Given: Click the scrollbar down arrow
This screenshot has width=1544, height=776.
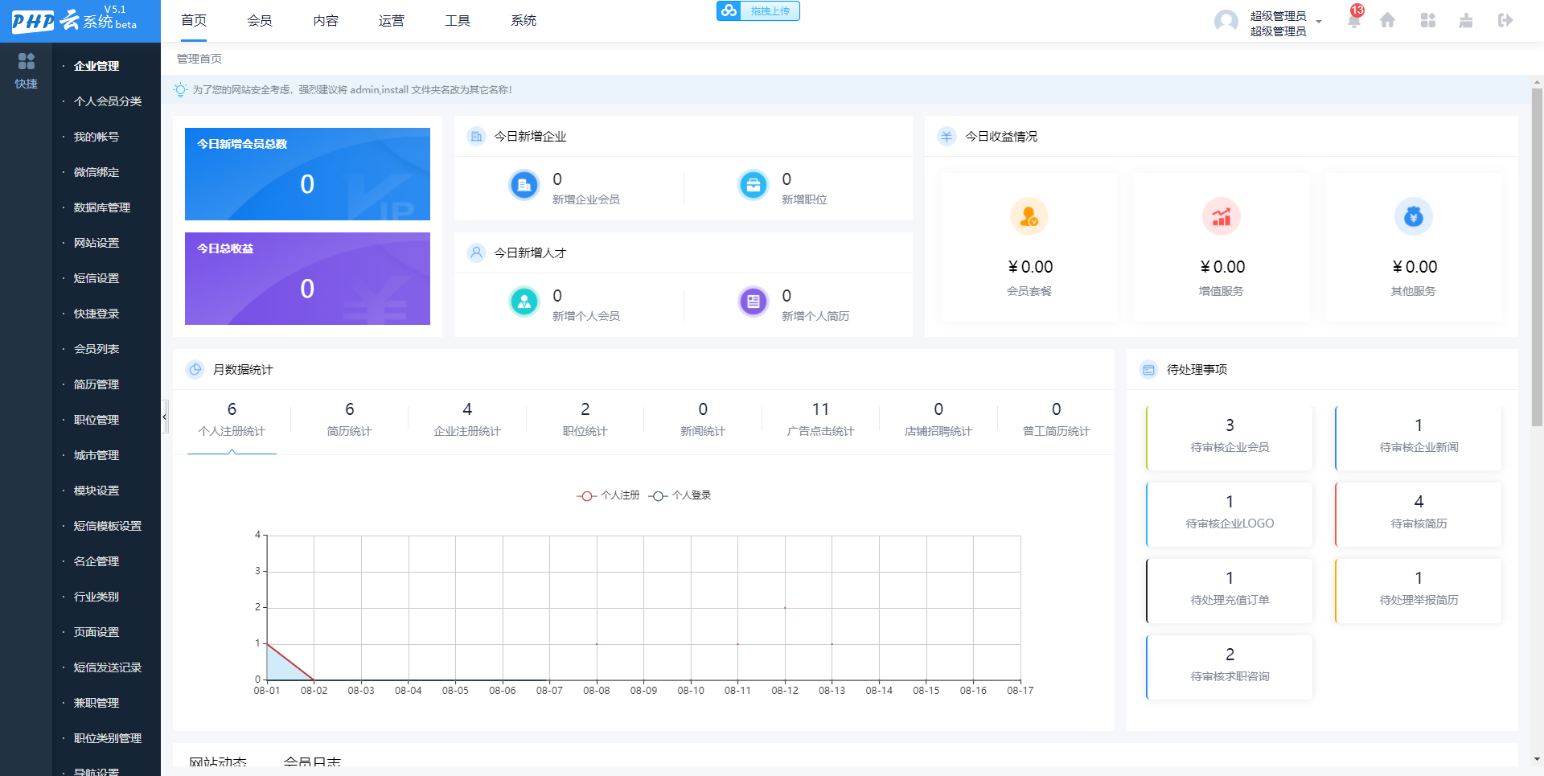Looking at the screenshot, I should coord(1537,758).
